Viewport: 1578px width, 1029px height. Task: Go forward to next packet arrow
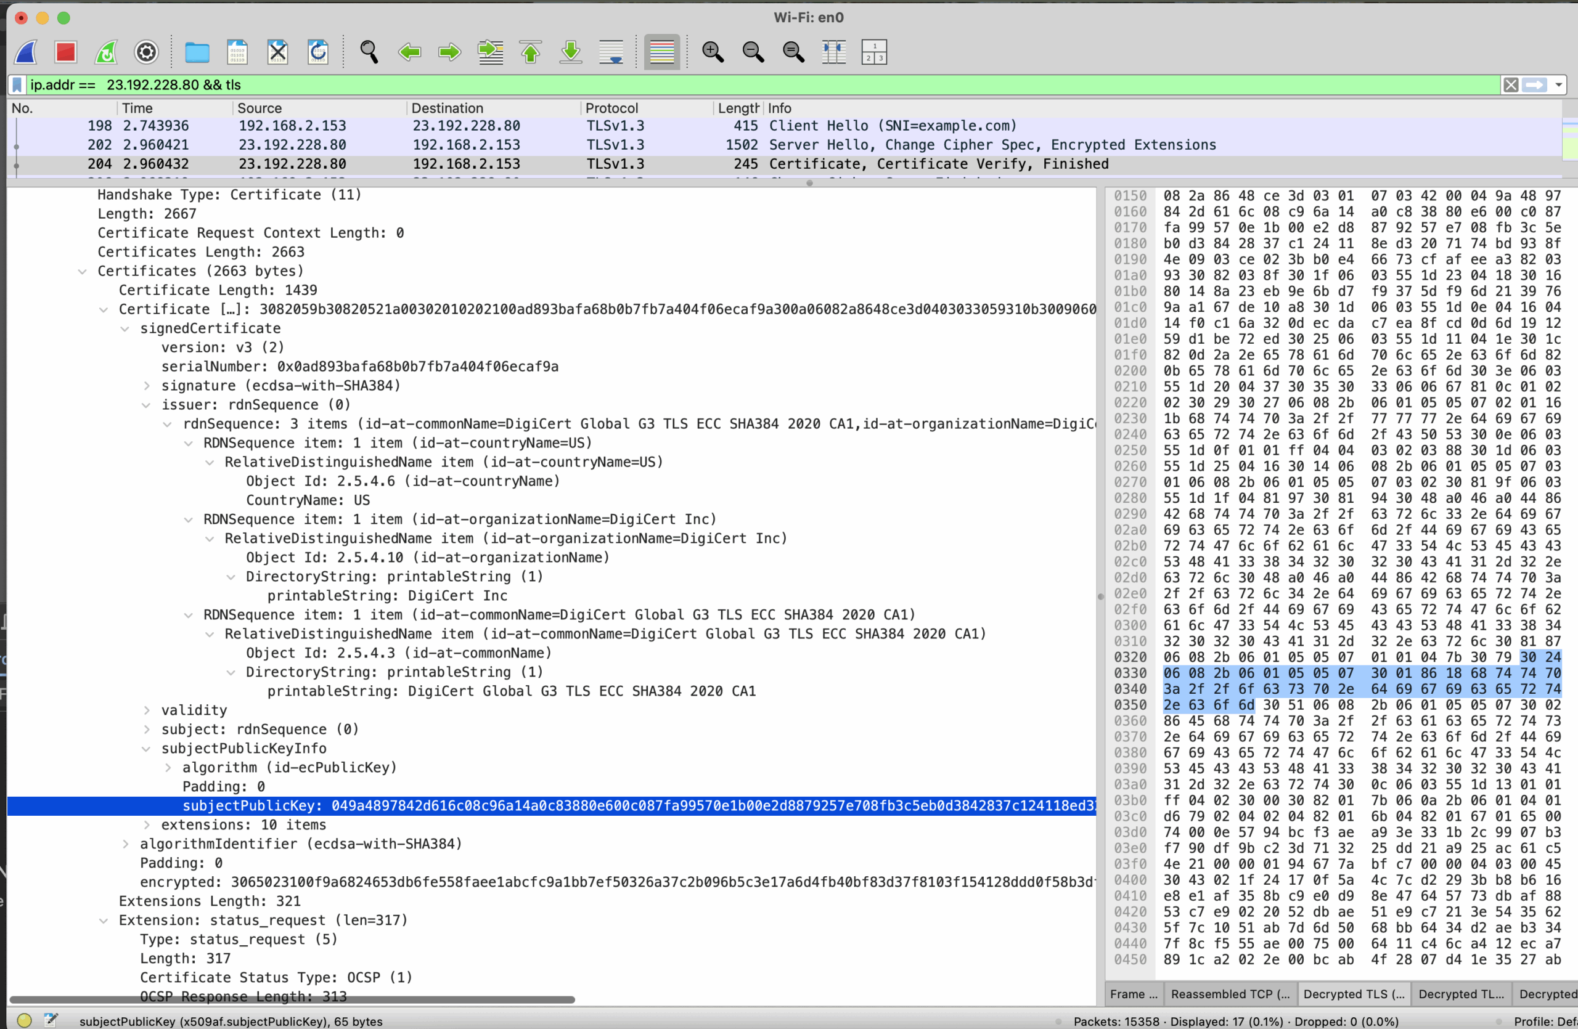click(450, 52)
